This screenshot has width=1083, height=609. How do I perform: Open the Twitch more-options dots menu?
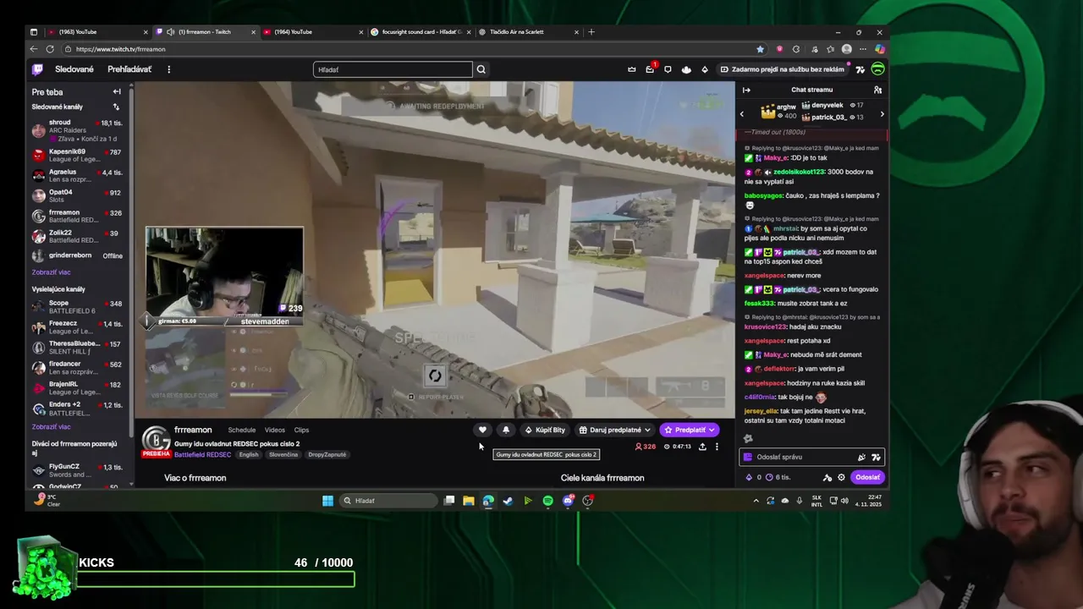168,69
